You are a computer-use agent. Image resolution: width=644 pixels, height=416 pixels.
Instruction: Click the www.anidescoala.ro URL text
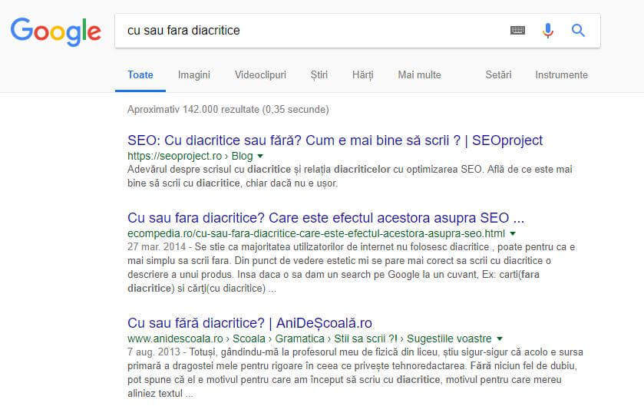tap(175, 338)
